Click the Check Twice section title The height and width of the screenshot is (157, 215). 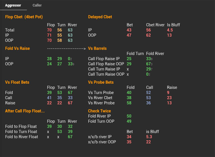point(99,111)
